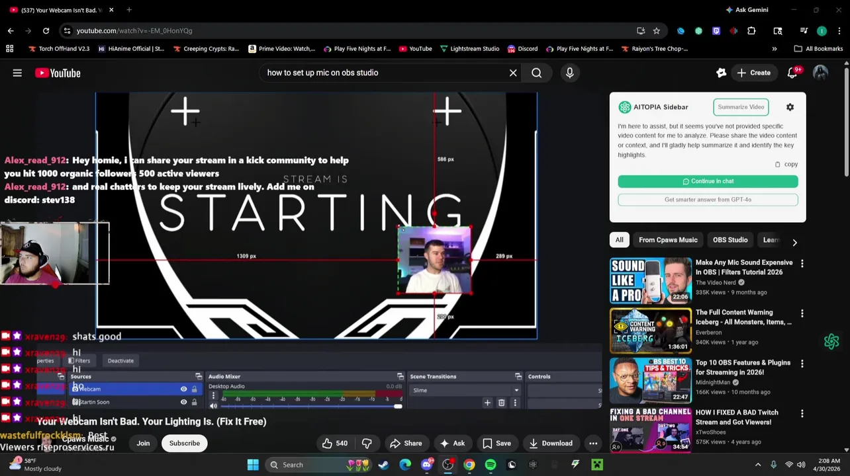The width and height of the screenshot is (850, 476).
Task: Open the Chrome three-dot menu
Action: (838, 30)
